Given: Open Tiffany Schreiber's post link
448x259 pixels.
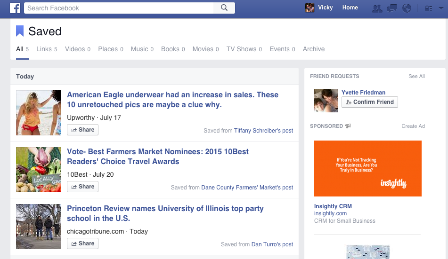Looking at the screenshot, I should [263, 131].
